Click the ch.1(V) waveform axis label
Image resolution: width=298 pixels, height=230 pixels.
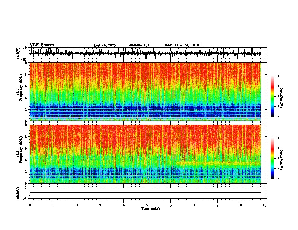coord(18,53)
